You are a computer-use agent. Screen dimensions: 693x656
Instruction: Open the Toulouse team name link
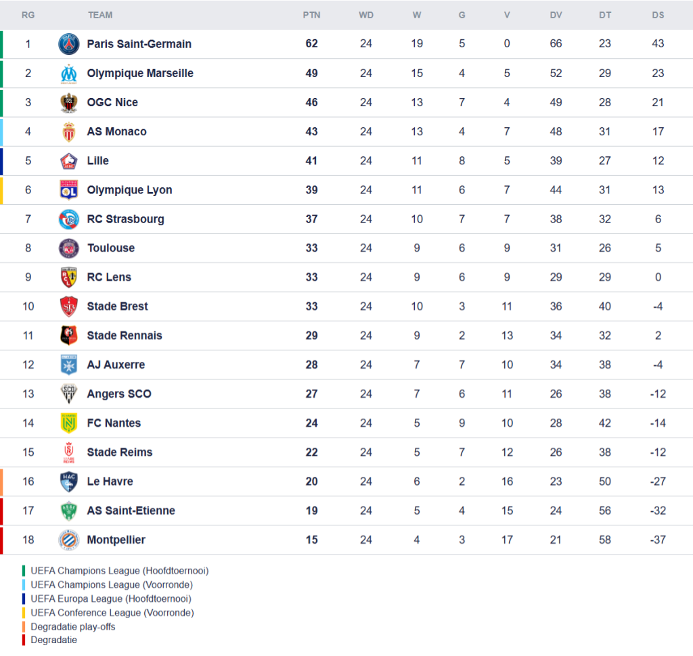coord(111,248)
